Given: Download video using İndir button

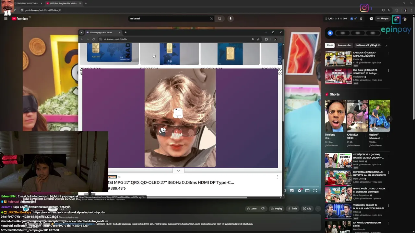Looking at the screenshot, I should tap(292, 209).
